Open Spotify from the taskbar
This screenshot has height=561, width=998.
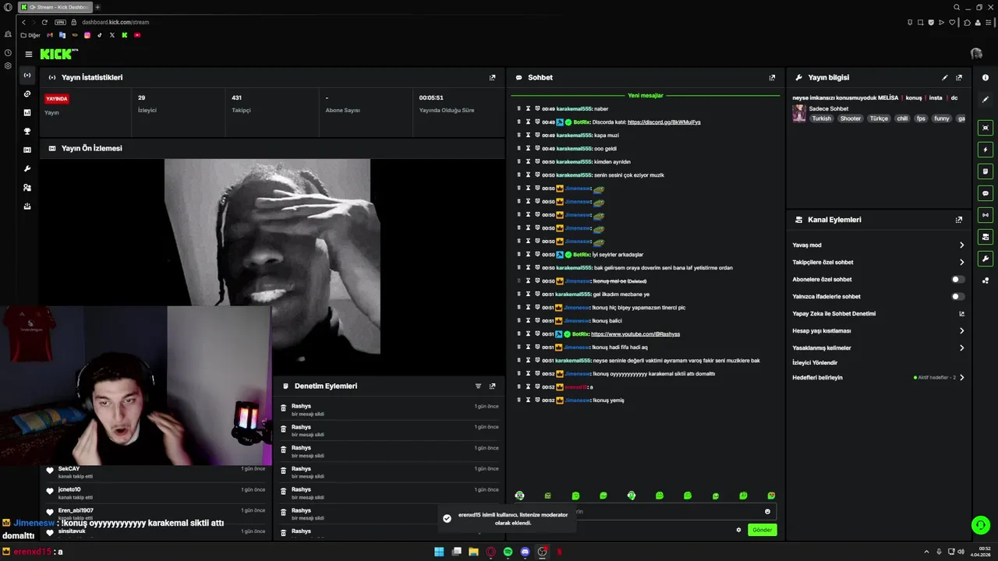pyautogui.click(x=508, y=552)
